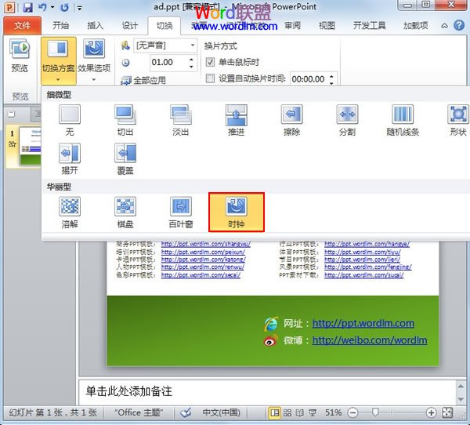Click the duration field showing 01.00

168,63
